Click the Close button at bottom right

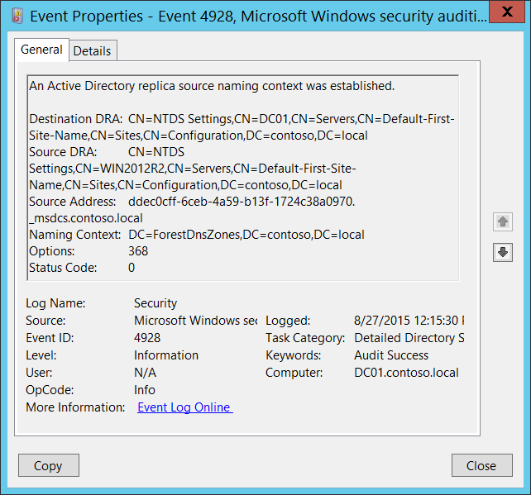[x=481, y=465]
